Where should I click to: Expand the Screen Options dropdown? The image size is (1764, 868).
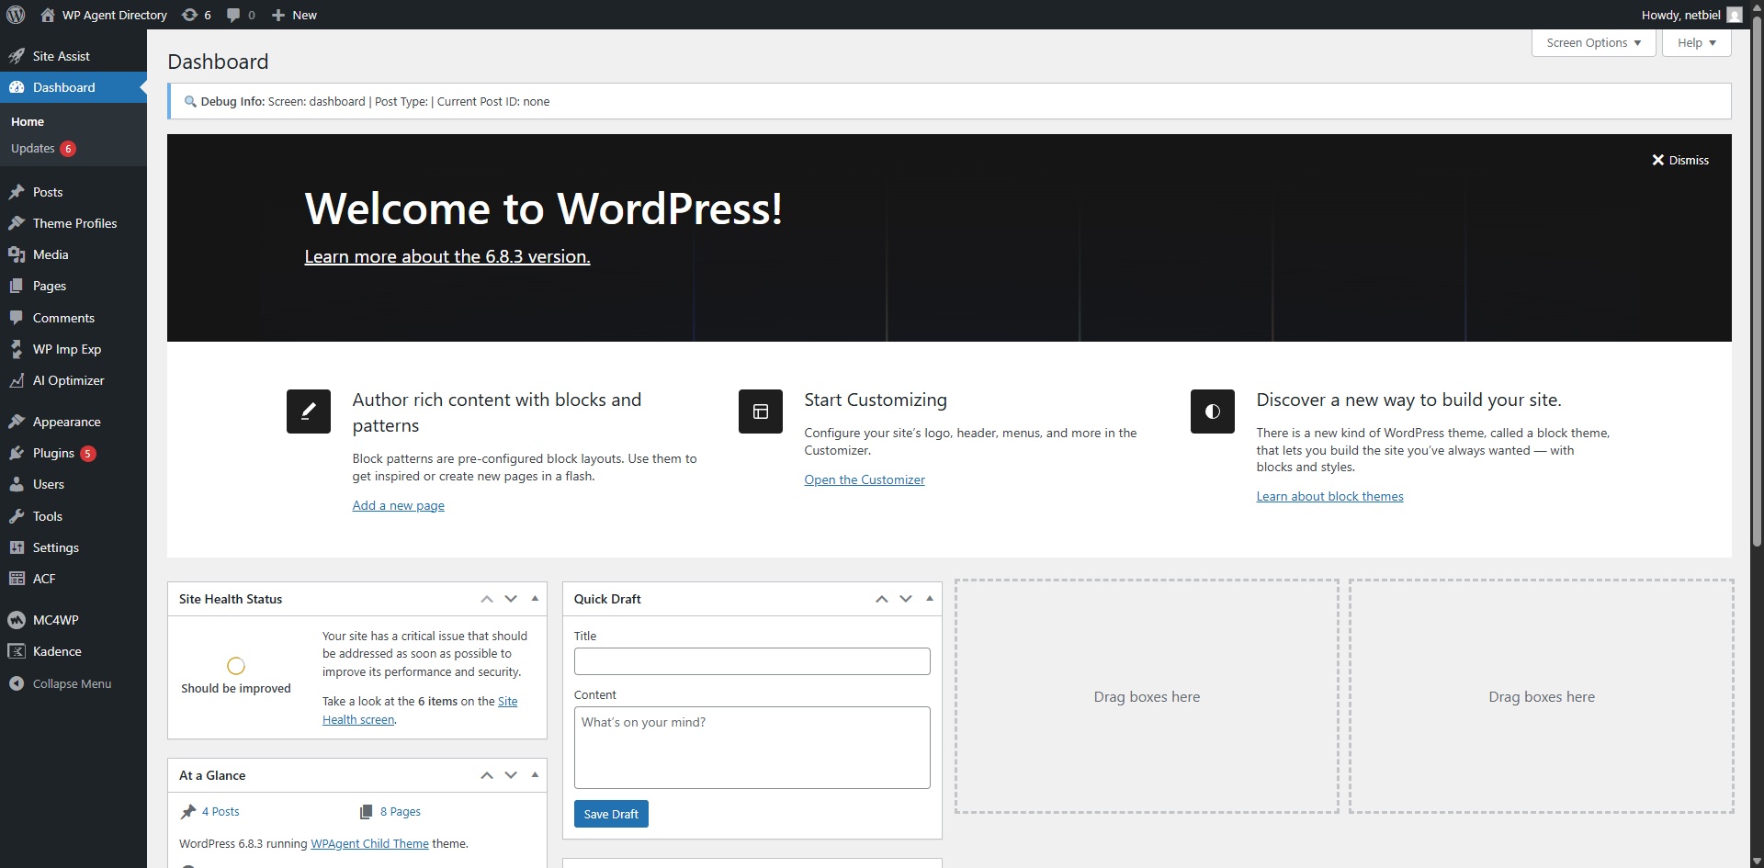(x=1593, y=43)
